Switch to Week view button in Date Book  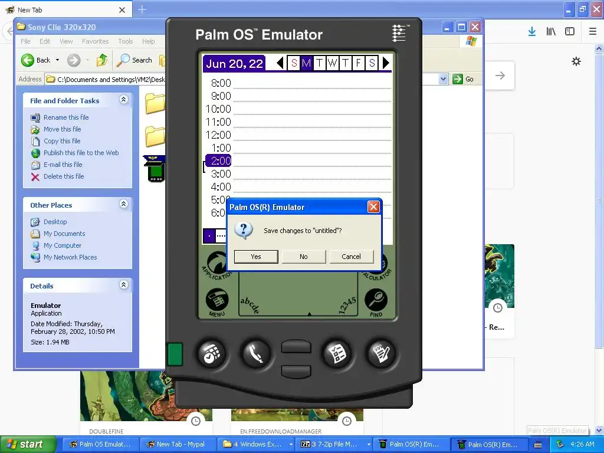[221, 235]
